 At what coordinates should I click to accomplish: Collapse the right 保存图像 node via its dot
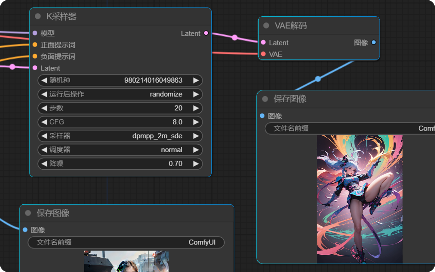click(x=265, y=99)
